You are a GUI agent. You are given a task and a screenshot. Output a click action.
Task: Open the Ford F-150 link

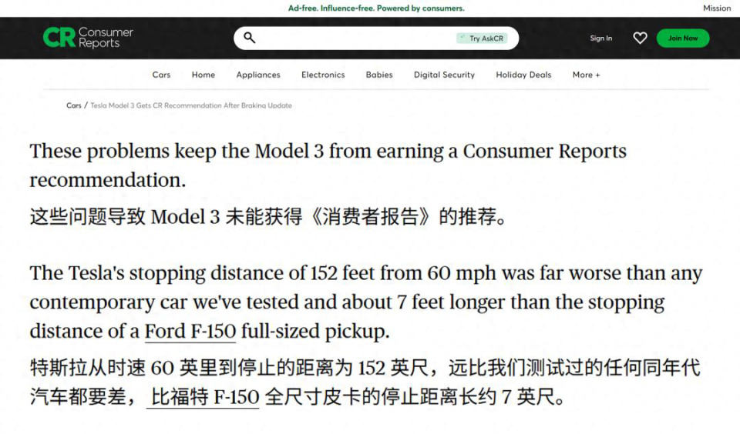point(190,332)
